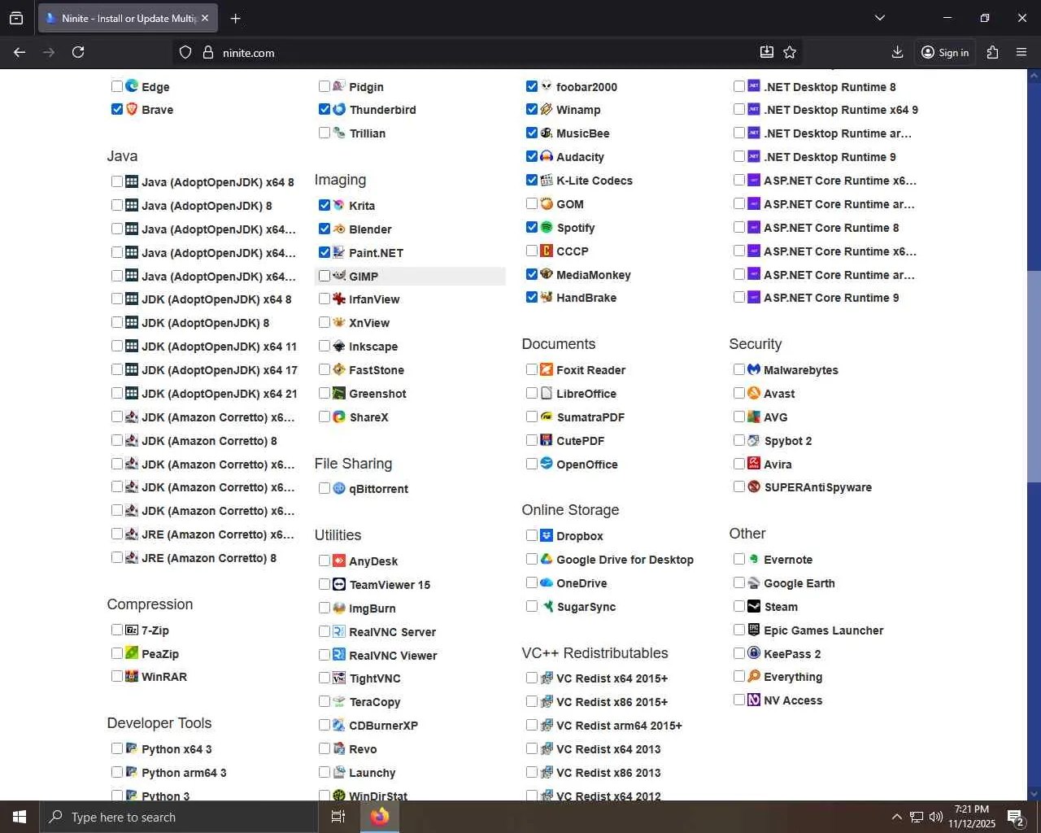Click the "Epic Games Launcher" label
Screen dimensions: 1041x833
[823, 630]
